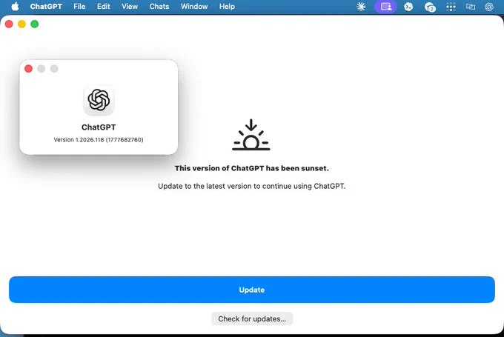Open the Help menu
Screen dimensions: 504x337
pos(227,7)
